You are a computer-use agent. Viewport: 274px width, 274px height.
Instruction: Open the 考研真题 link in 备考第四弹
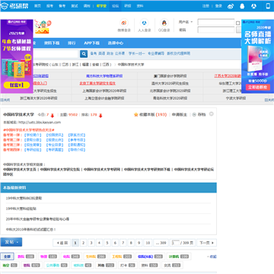coord(55,150)
